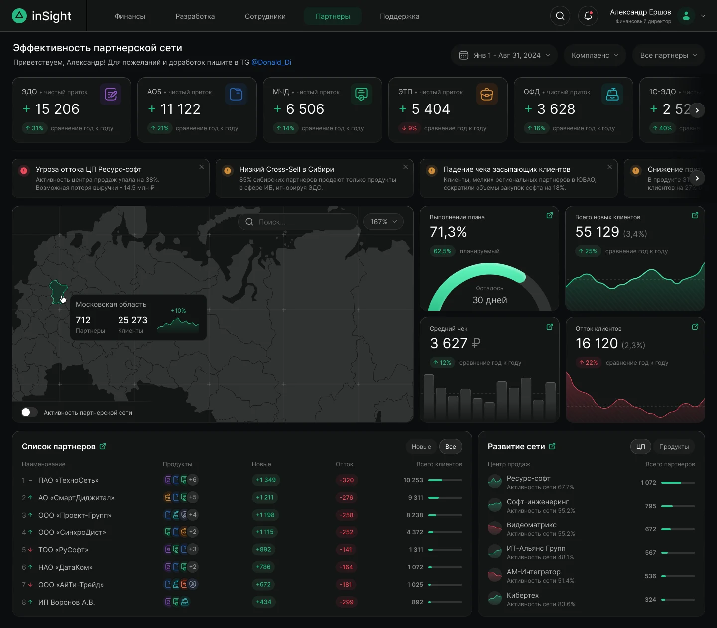Click the ЭТП card briefcase icon
This screenshot has height=628, width=717.
pyautogui.click(x=487, y=94)
